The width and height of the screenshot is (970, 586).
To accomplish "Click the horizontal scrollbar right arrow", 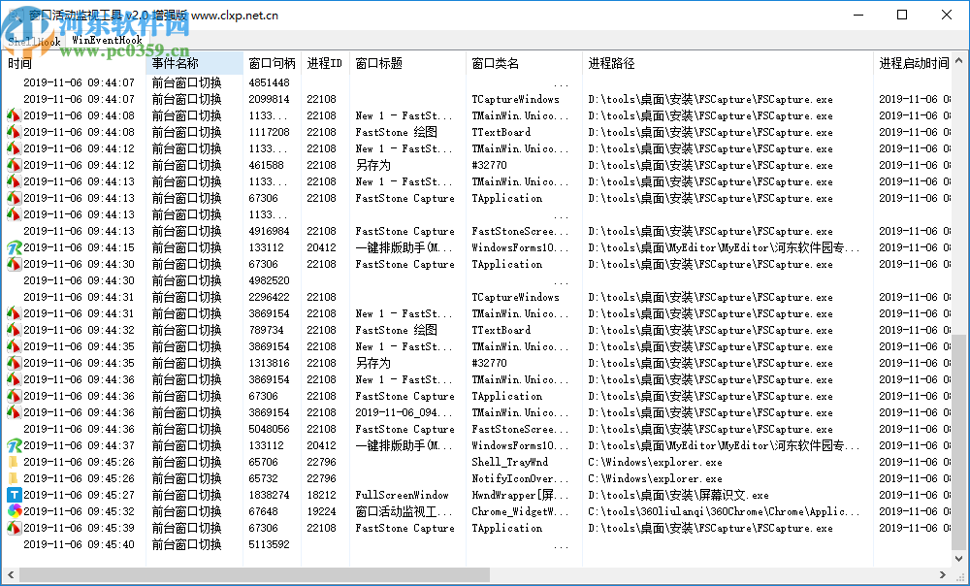I will 943,575.
